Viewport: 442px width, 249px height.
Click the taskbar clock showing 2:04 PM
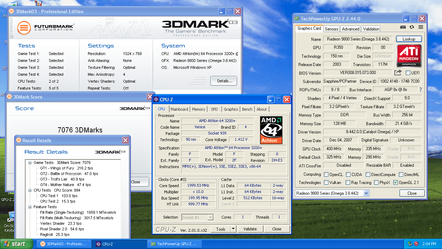(x=429, y=244)
